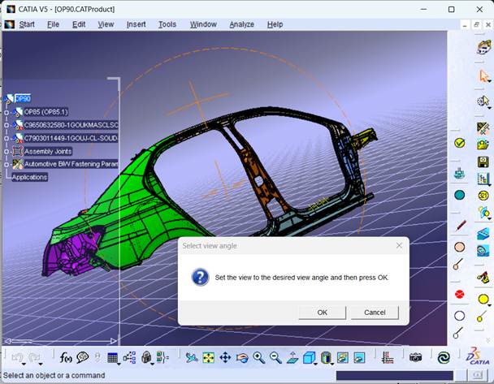
Task: Click the yellow 321 circle icon
Action: (x=483, y=196)
